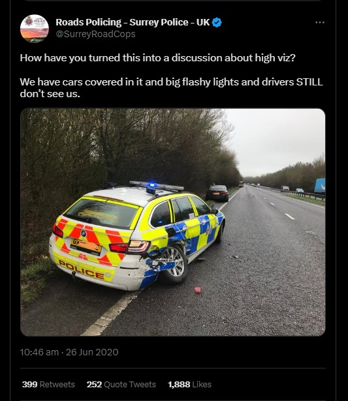The height and width of the screenshot is (401, 348).
Task: Show who liked via 1,888 Likes
Action: (x=189, y=385)
